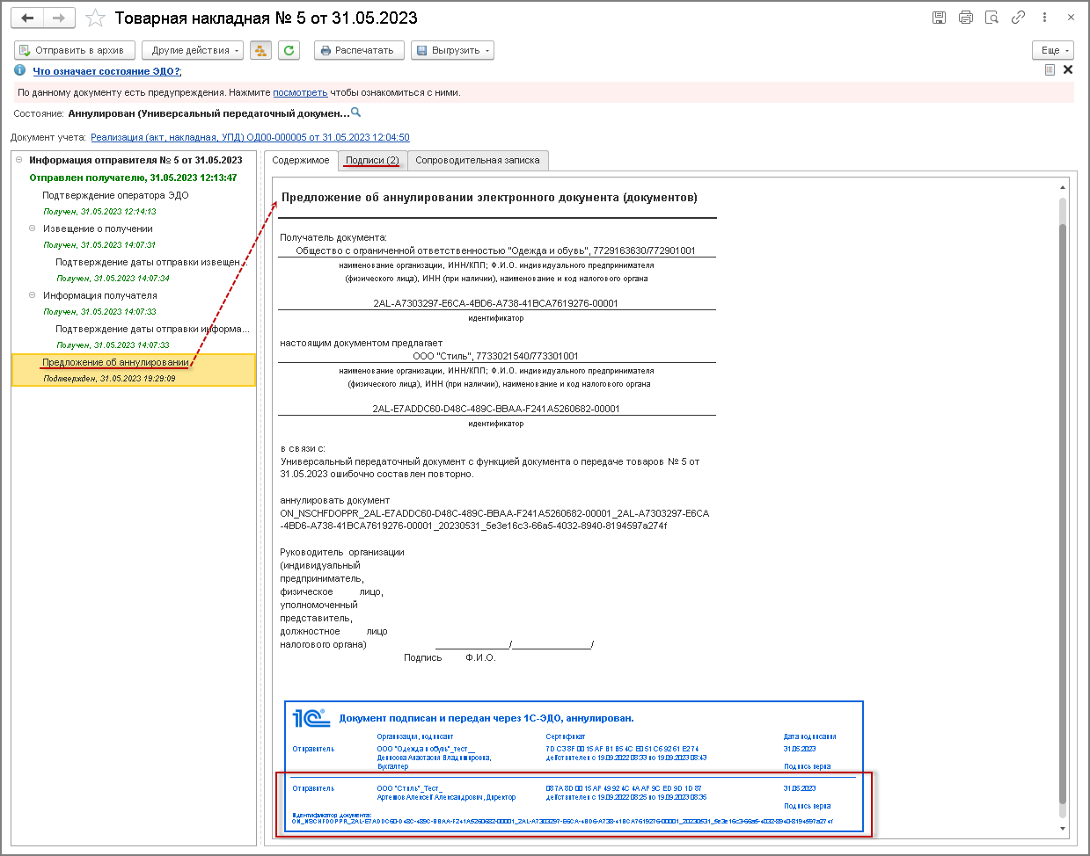The height and width of the screenshot is (856, 1090).
Task: Open Другие действия dropdown
Action: pyautogui.click(x=193, y=50)
